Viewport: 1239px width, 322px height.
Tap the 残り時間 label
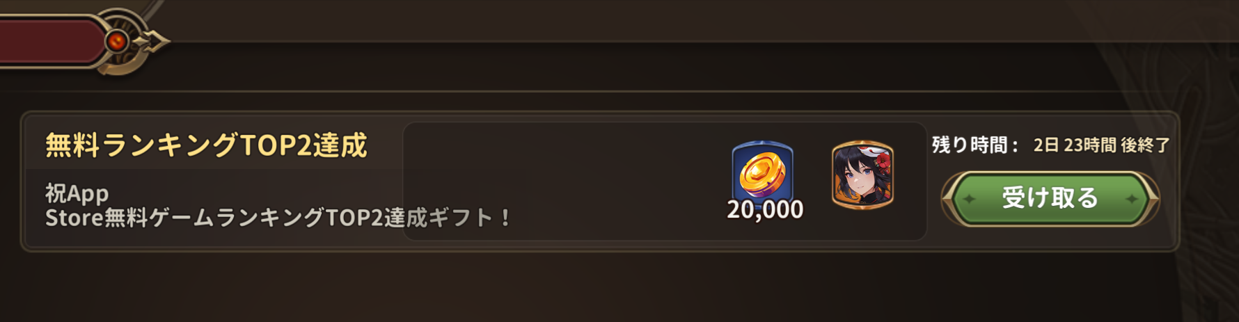pos(975,145)
